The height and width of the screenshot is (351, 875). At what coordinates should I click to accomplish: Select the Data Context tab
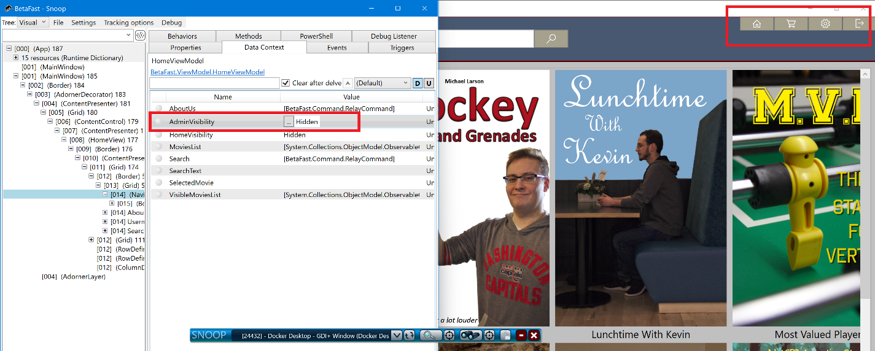[x=264, y=47]
